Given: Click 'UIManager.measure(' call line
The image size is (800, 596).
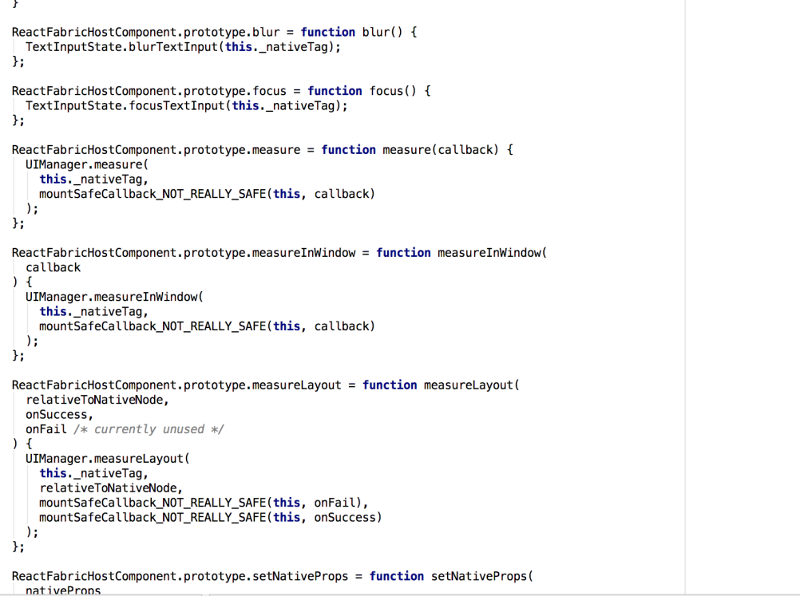Looking at the screenshot, I should [87, 164].
